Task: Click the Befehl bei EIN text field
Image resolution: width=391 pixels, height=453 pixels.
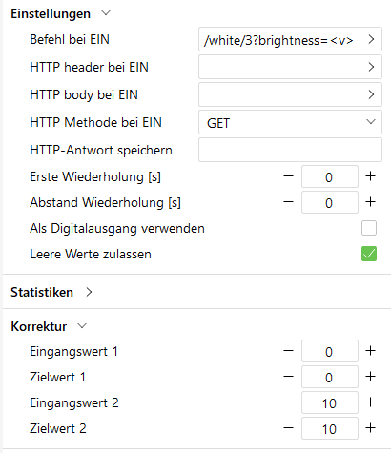Action: coord(281,39)
